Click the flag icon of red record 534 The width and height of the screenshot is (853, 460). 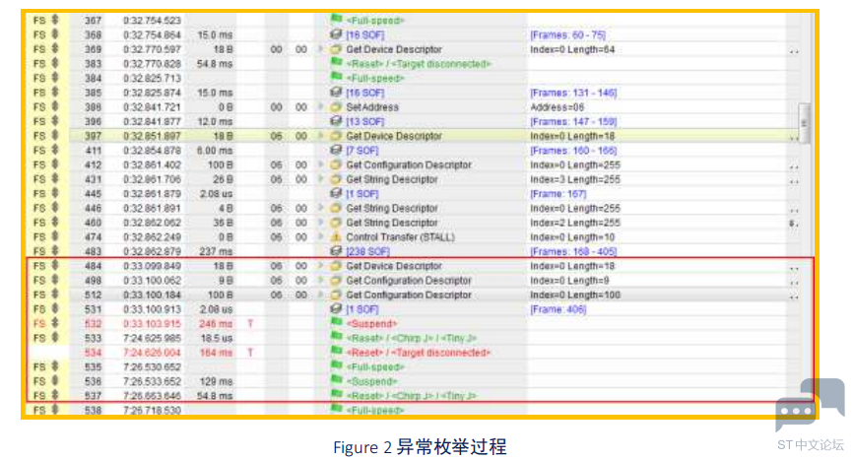click(336, 352)
